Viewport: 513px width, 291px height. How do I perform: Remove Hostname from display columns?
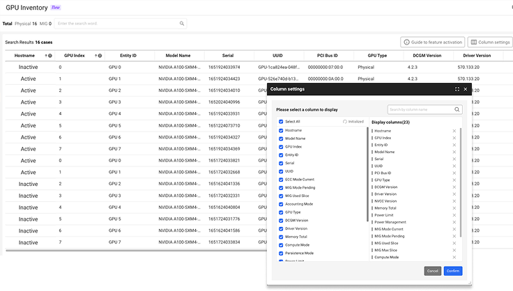point(454,131)
